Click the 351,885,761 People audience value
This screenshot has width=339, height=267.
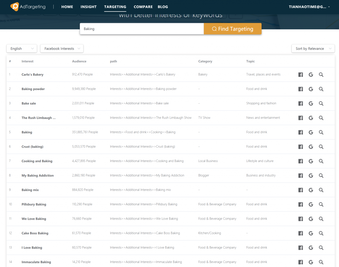tap(85, 132)
